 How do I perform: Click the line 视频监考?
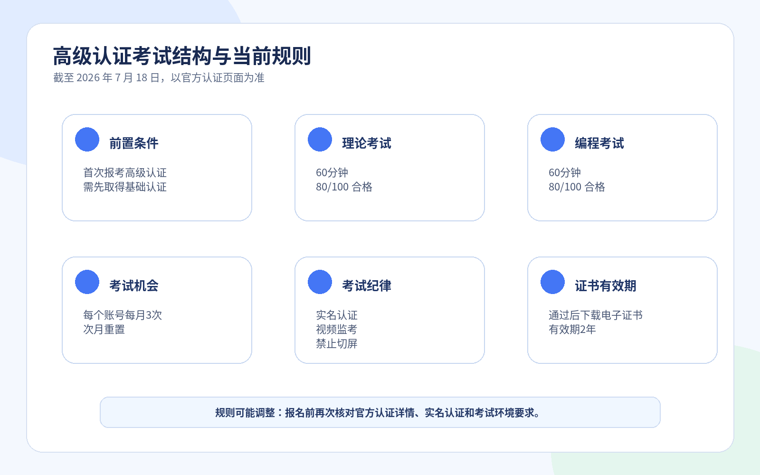337,329
